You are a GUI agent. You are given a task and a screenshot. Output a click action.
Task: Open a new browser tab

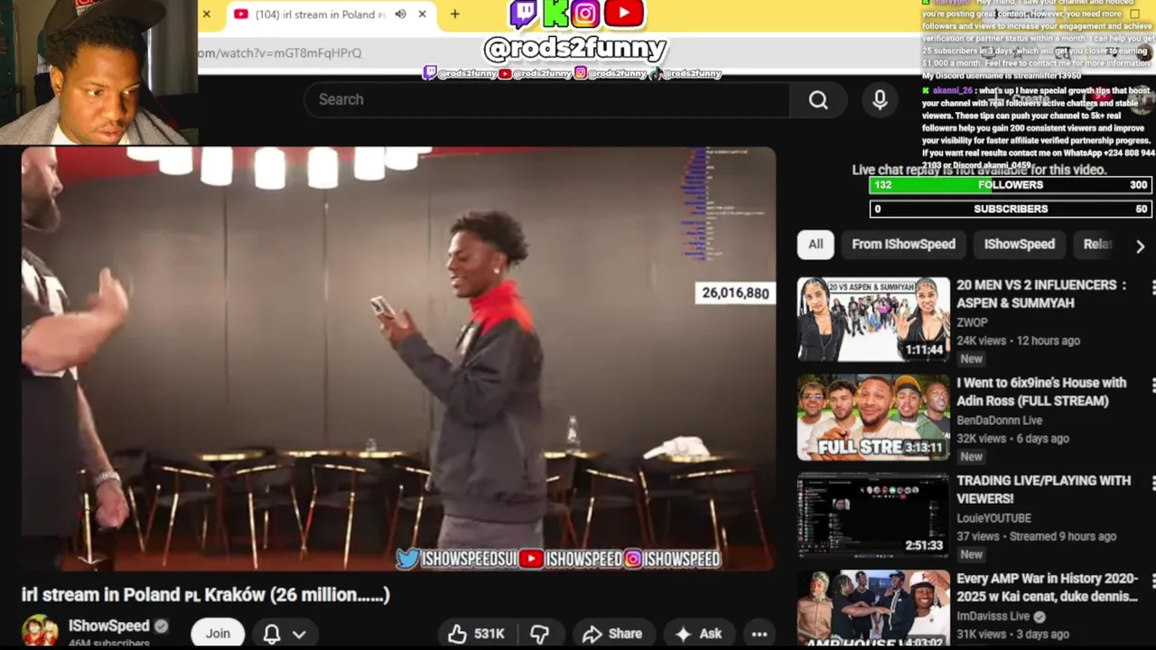pyautogui.click(x=454, y=14)
